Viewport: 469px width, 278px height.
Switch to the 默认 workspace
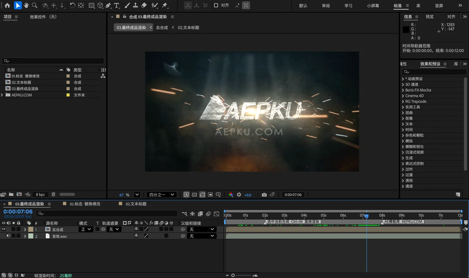[303, 6]
